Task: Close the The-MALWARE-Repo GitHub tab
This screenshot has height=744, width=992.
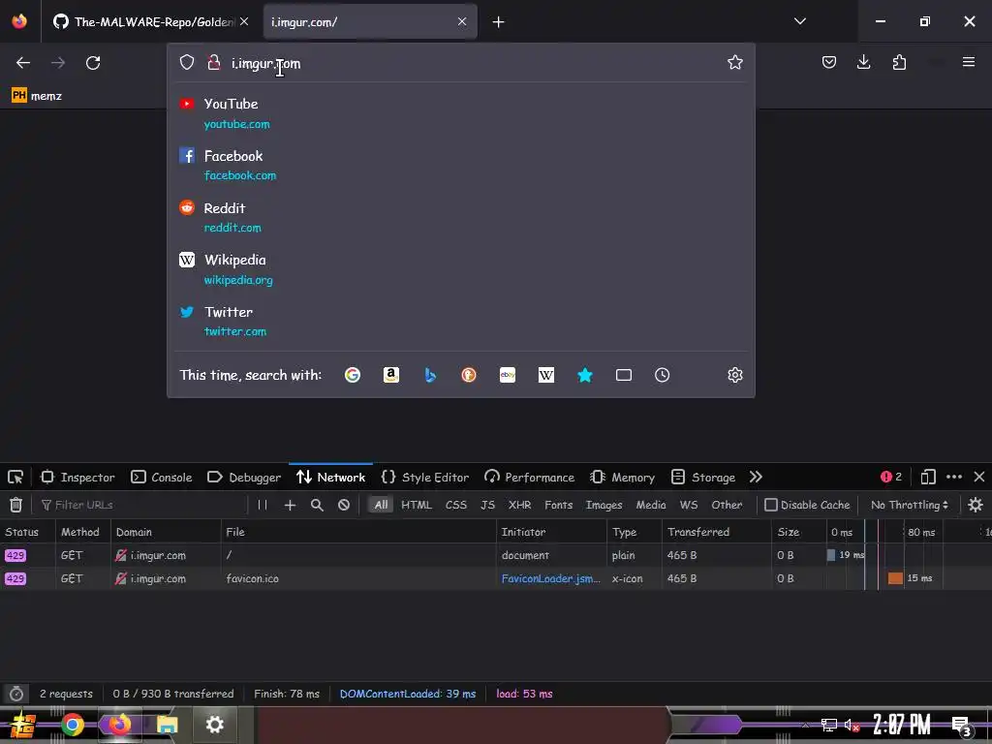Action: point(244,21)
